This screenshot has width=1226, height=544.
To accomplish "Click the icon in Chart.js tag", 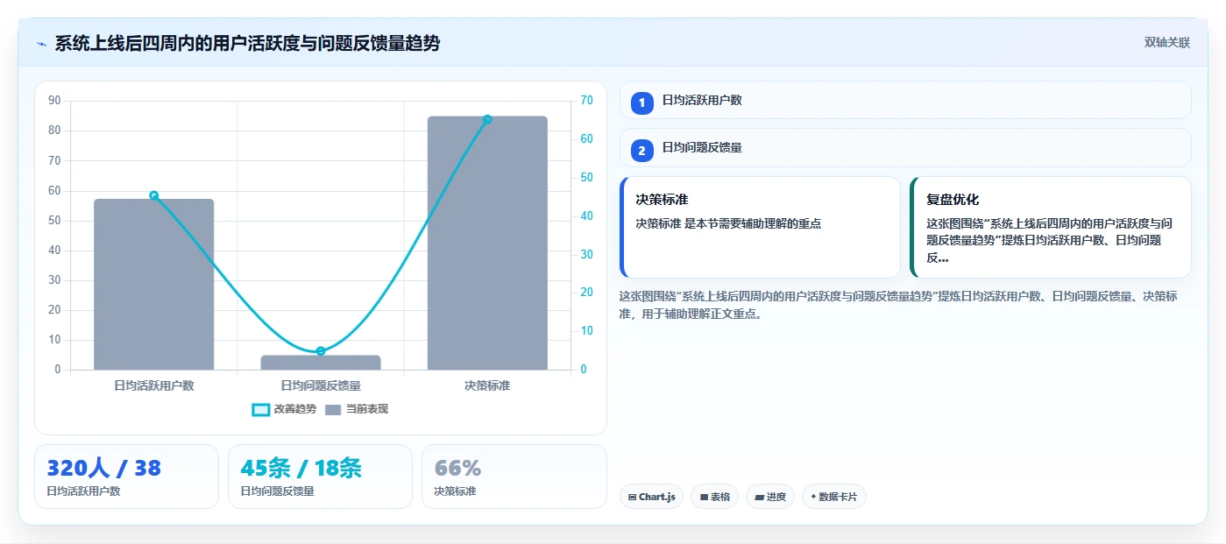I will tap(632, 497).
